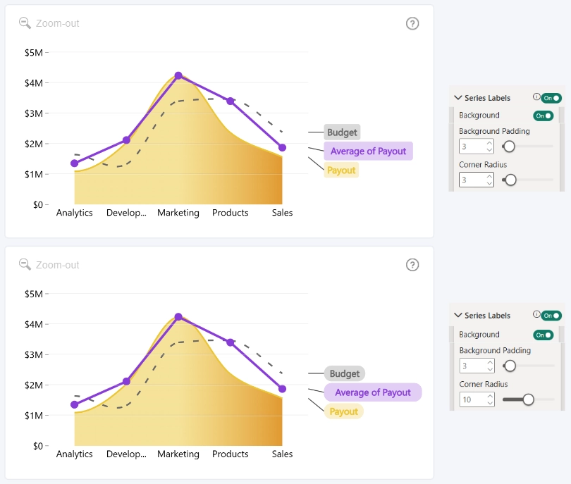Collapse the lower Series Labels section
The image size is (571, 484).
coord(458,315)
